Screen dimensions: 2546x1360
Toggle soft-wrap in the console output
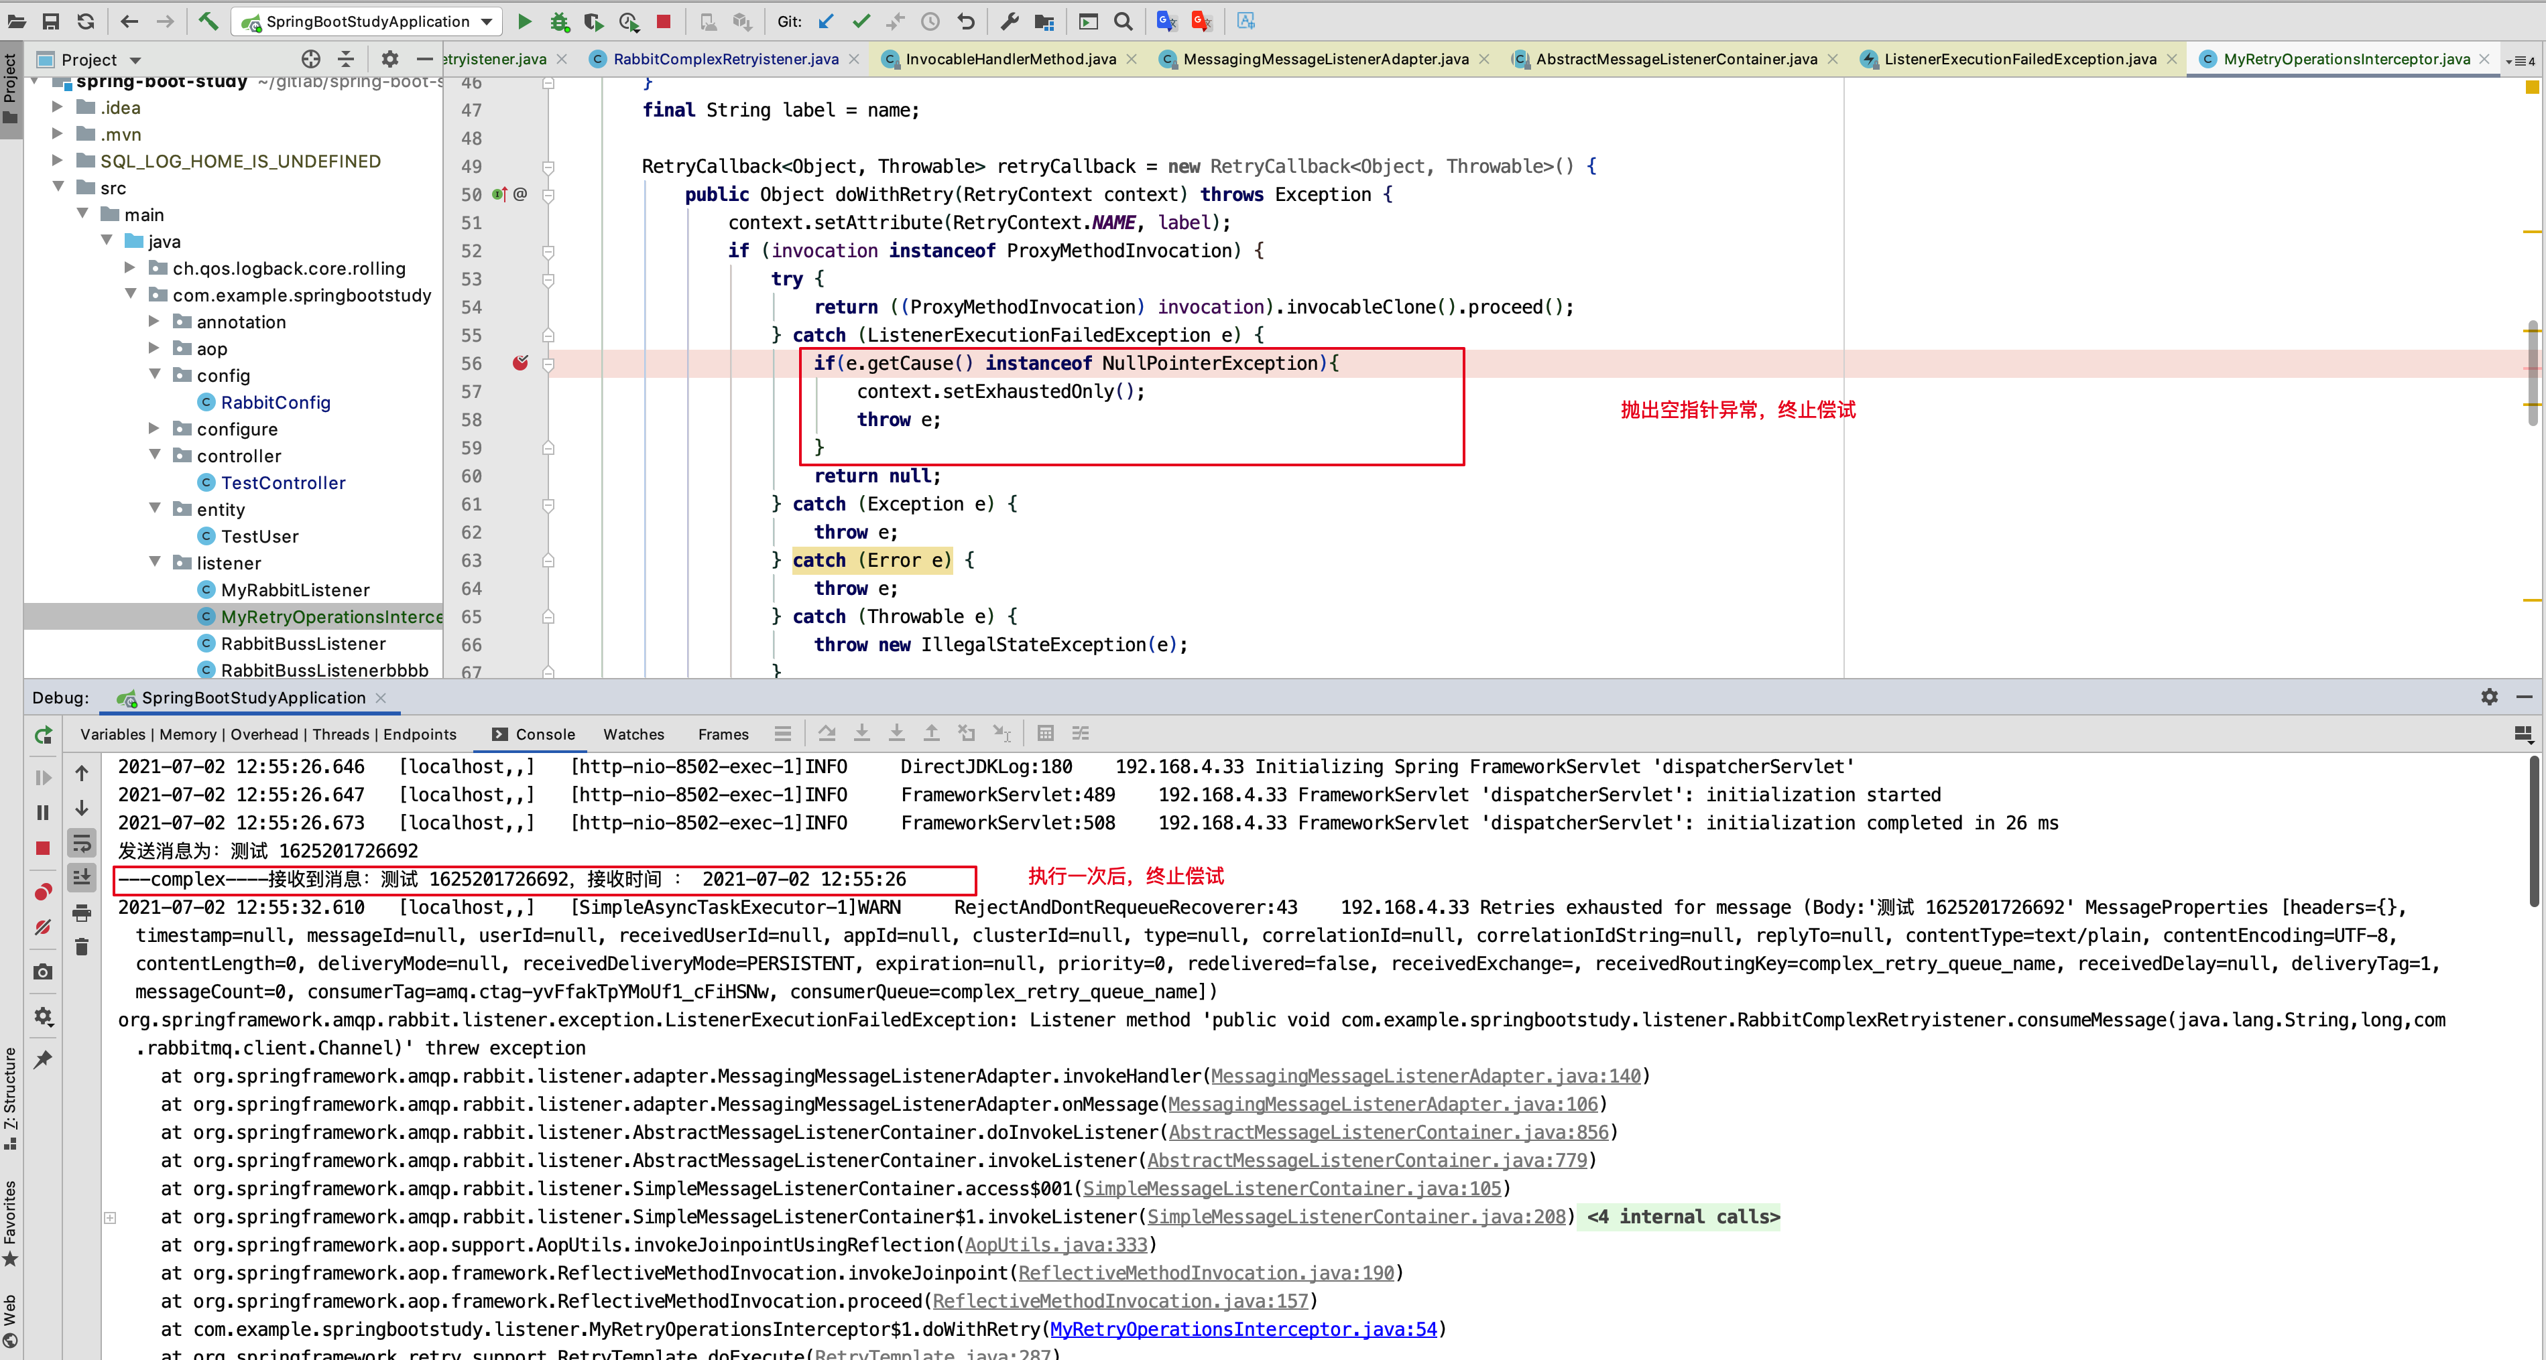coord(82,843)
